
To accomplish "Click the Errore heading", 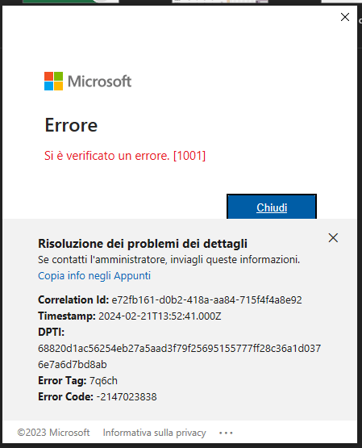I will point(71,125).
